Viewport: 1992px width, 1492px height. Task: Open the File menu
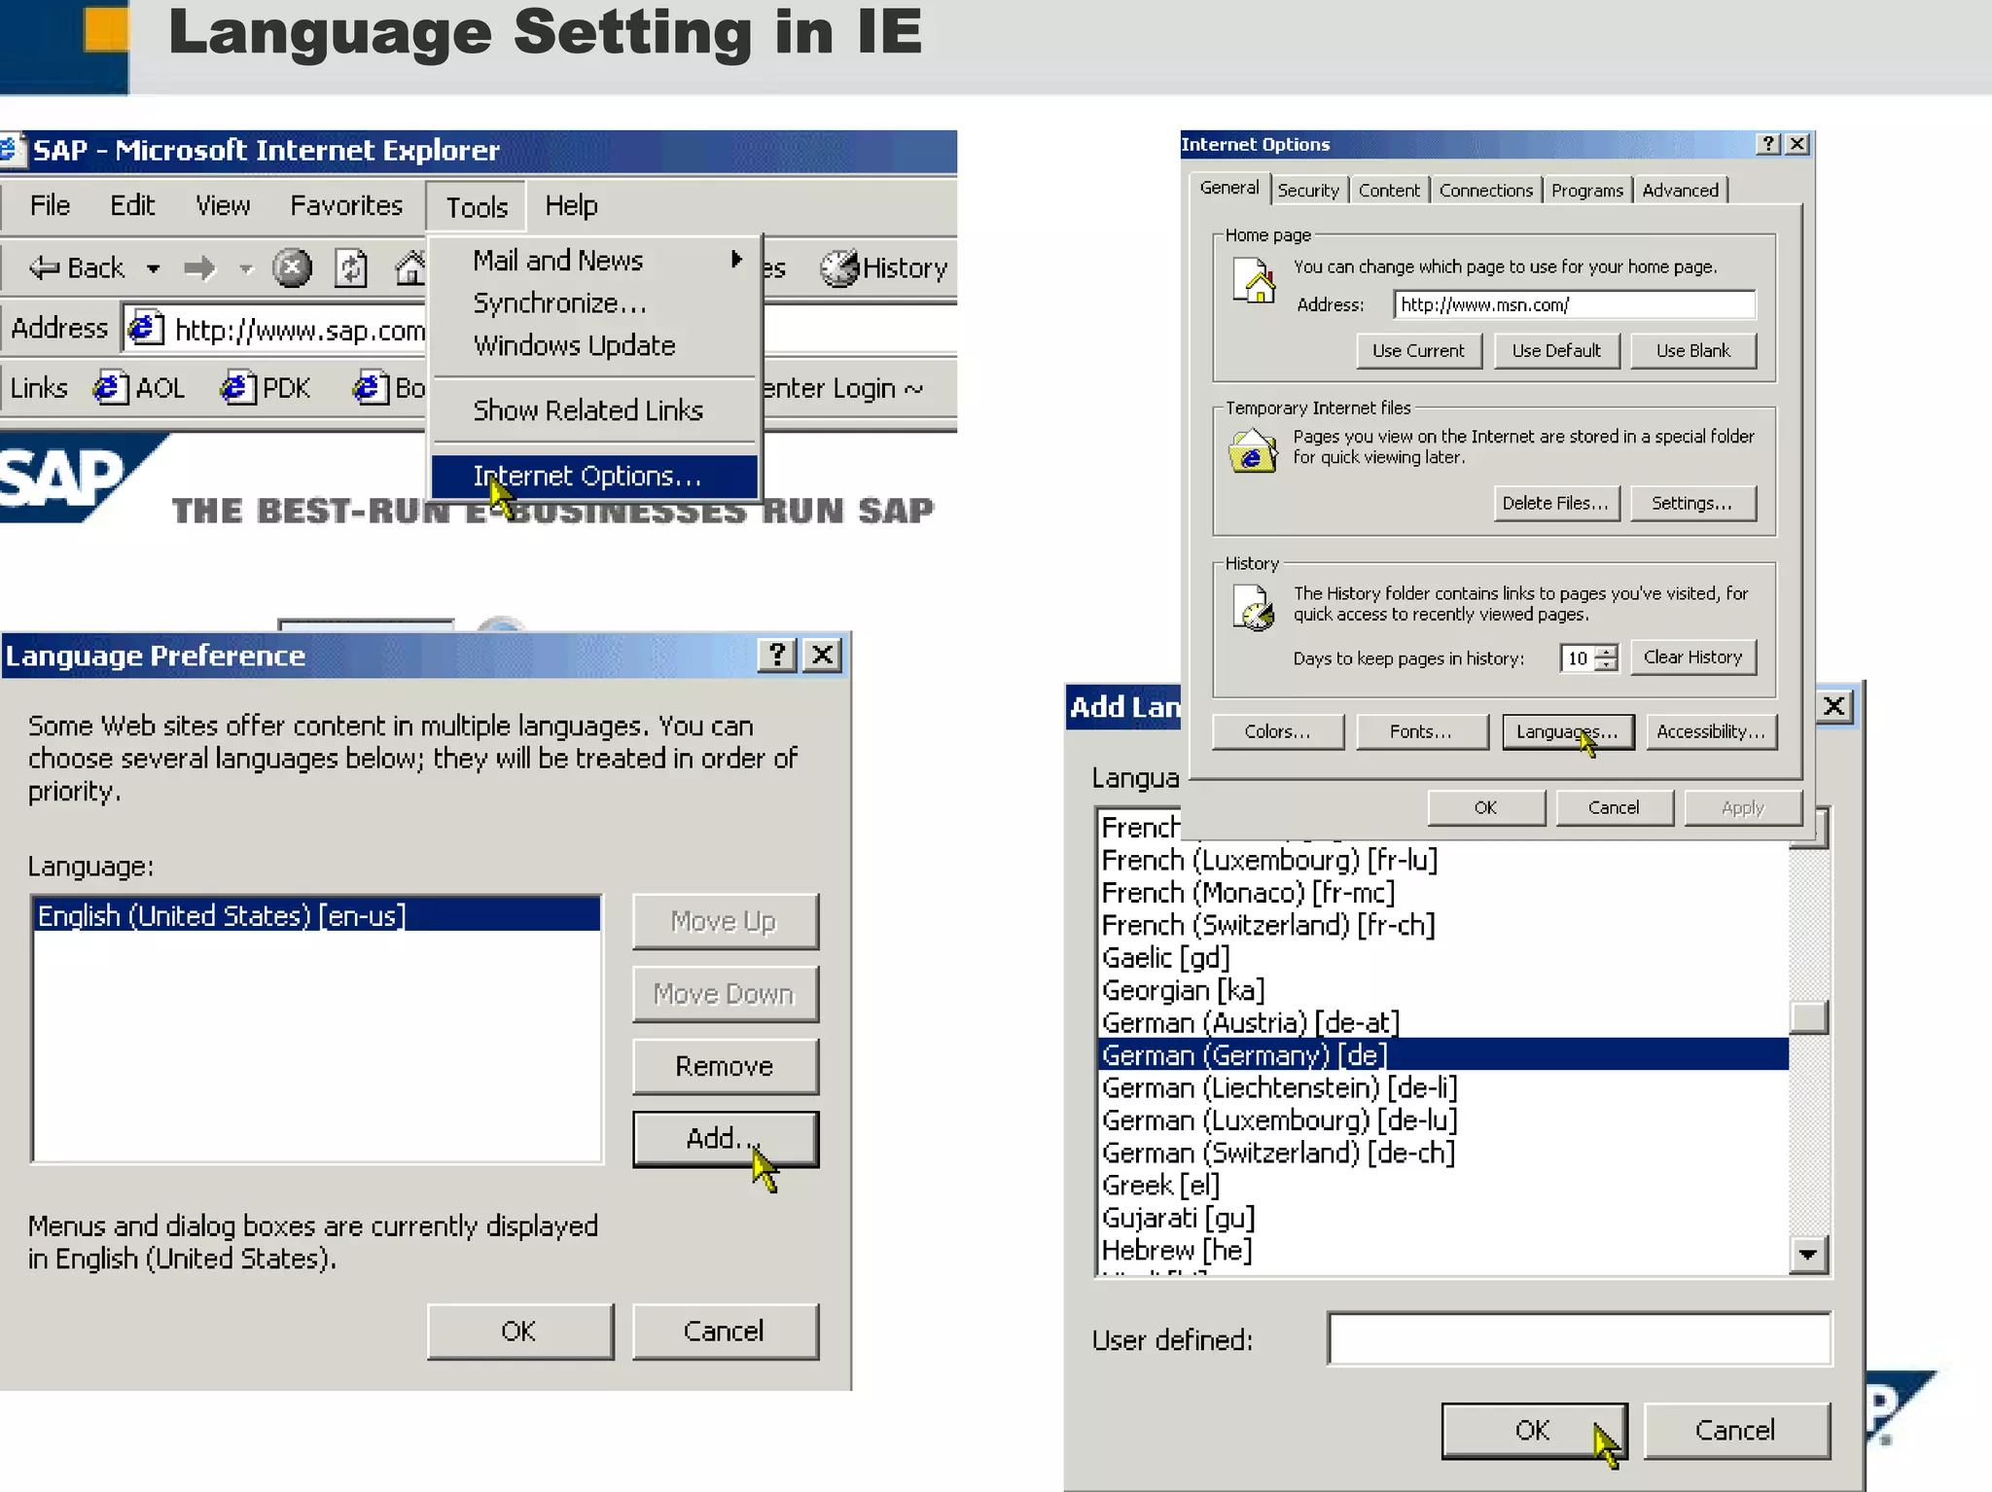pos(50,205)
